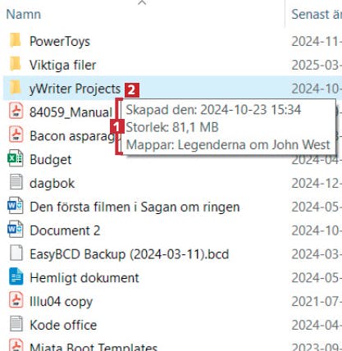The width and height of the screenshot is (342, 351).
Task: Click the text file icon of dagbok
Action: pyautogui.click(x=16, y=183)
